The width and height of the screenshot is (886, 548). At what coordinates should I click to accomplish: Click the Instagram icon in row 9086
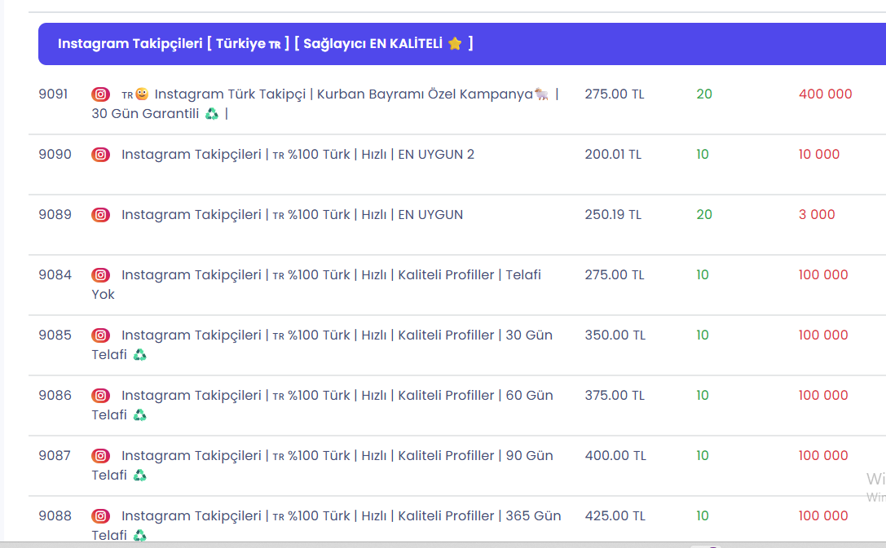[x=100, y=396]
